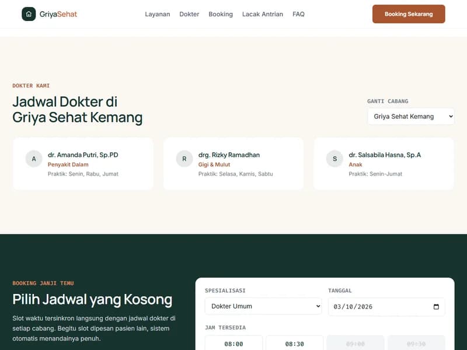
Task: Select drg. Rizky Ramadhan name
Action: [229, 155]
